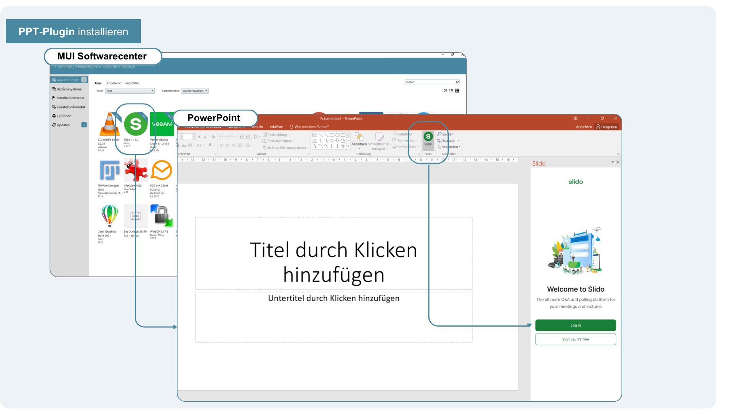Select Empfohlen tab in Softwarecenter

[132, 83]
